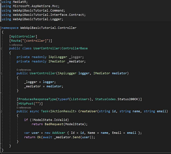Click _mediator in the return Ok statement

[62, 137]
